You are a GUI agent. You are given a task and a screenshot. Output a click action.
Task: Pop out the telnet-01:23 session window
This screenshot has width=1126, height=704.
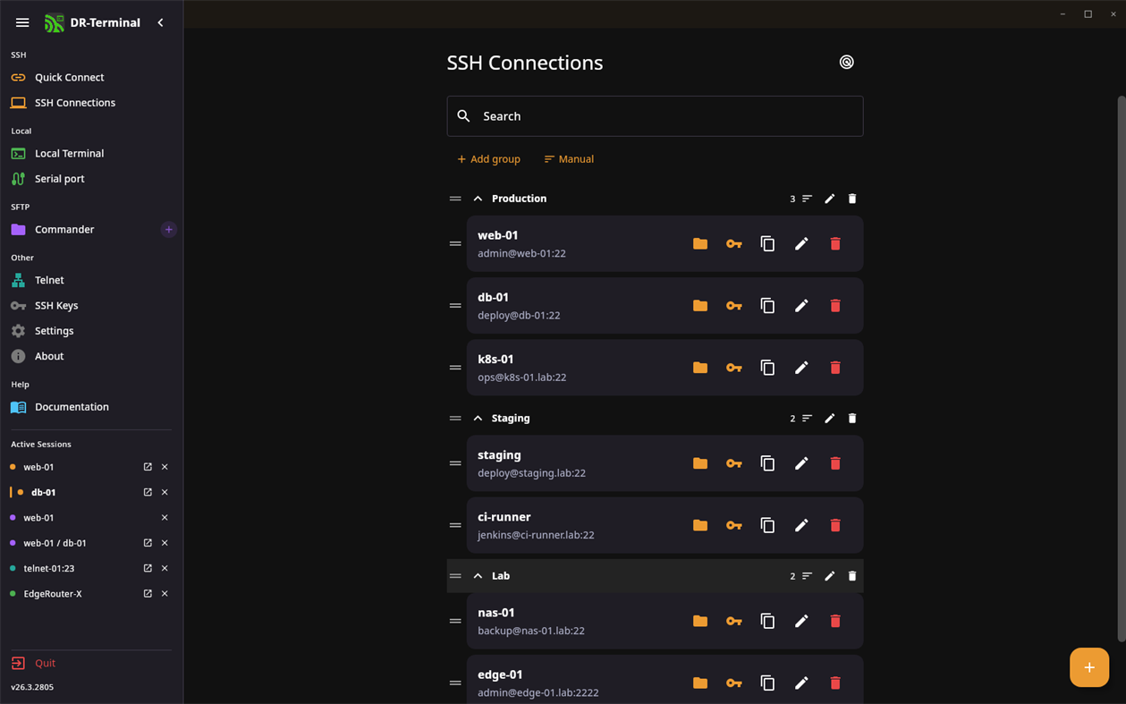click(x=148, y=568)
